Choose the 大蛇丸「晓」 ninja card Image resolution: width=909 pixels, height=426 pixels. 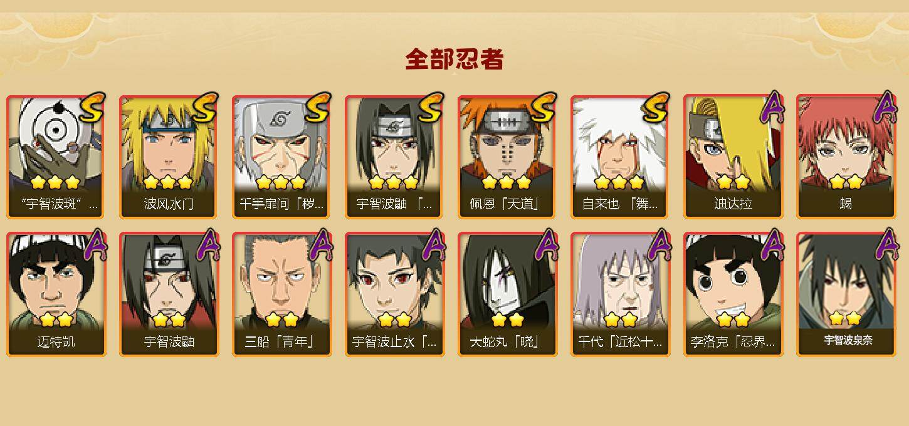point(507,294)
